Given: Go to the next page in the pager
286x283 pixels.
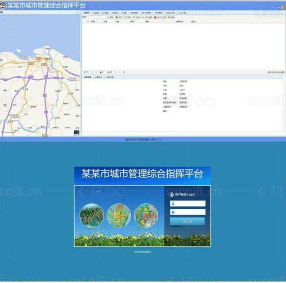Looking at the screenshot, I should 116,72.
